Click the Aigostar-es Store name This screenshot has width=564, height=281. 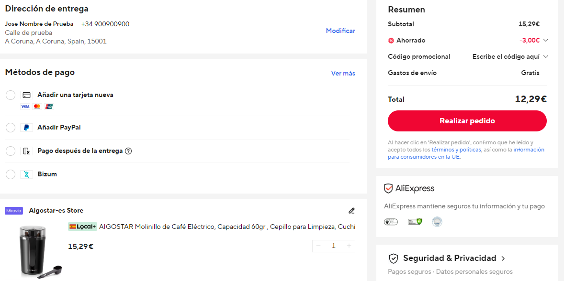pyautogui.click(x=56, y=211)
